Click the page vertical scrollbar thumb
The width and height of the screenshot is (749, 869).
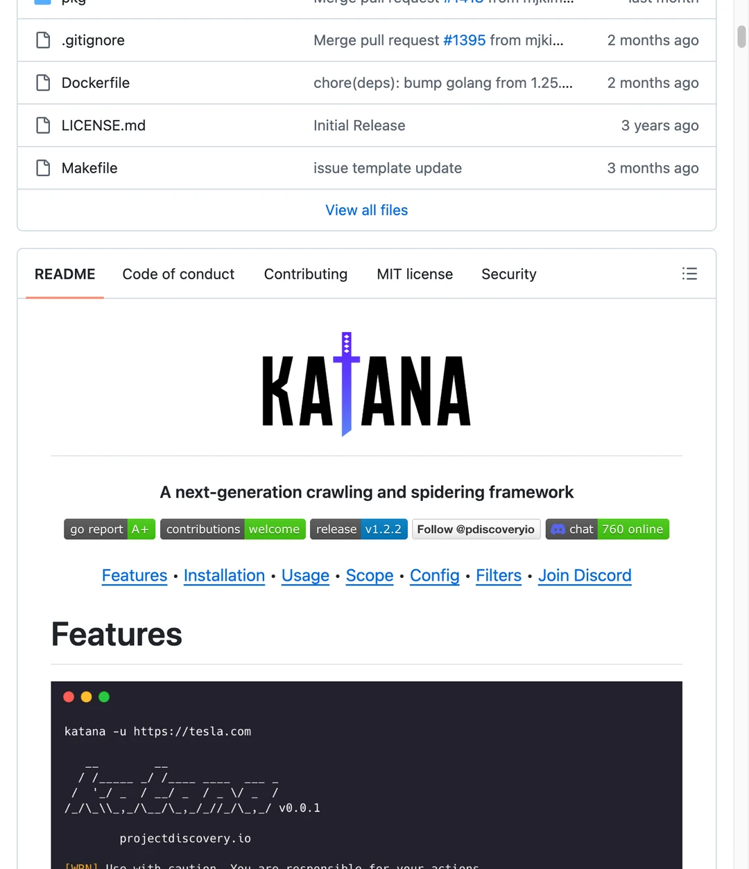(741, 36)
